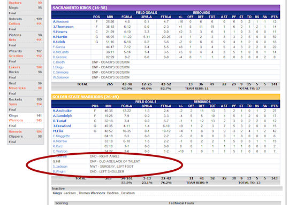Open Rockets vs Suns final score
The height and width of the screenshot is (205, 289).
point(26,104)
